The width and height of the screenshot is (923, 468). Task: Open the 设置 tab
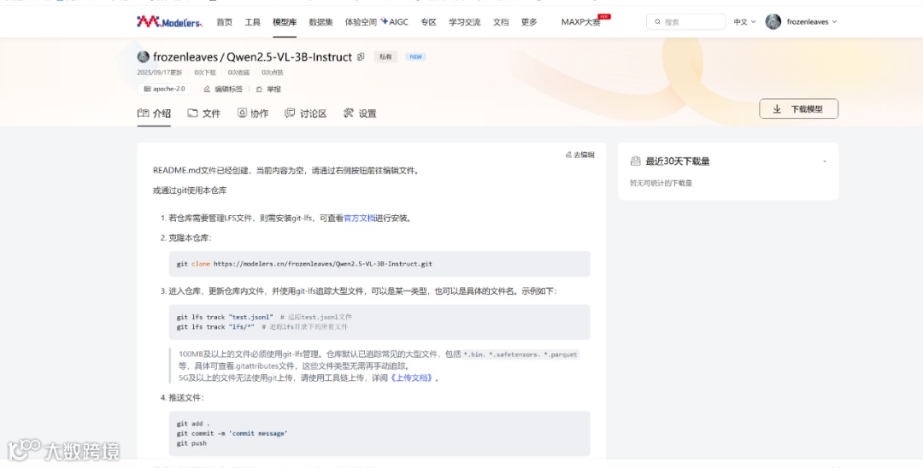pyautogui.click(x=360, y=114)
